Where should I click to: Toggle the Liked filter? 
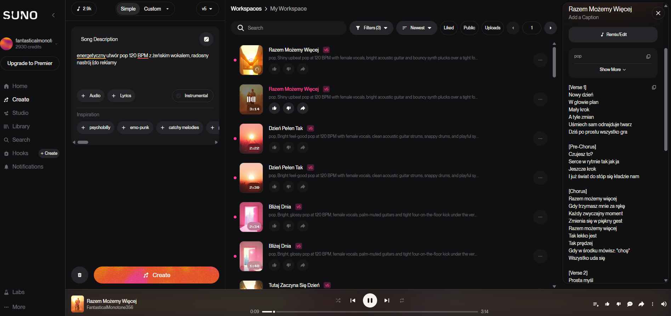(449, 28)
